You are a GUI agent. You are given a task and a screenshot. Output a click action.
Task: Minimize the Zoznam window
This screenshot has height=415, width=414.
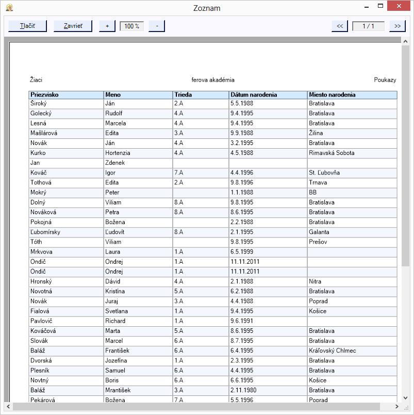[367, 6]
